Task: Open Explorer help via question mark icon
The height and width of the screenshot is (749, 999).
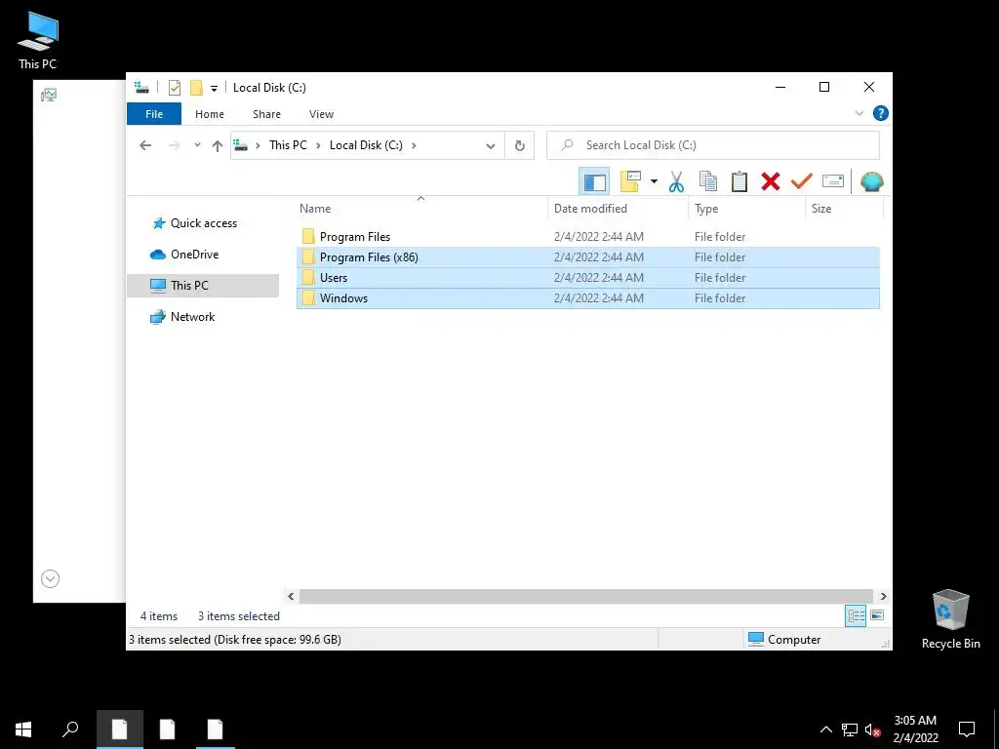Action: pos(881,113)
